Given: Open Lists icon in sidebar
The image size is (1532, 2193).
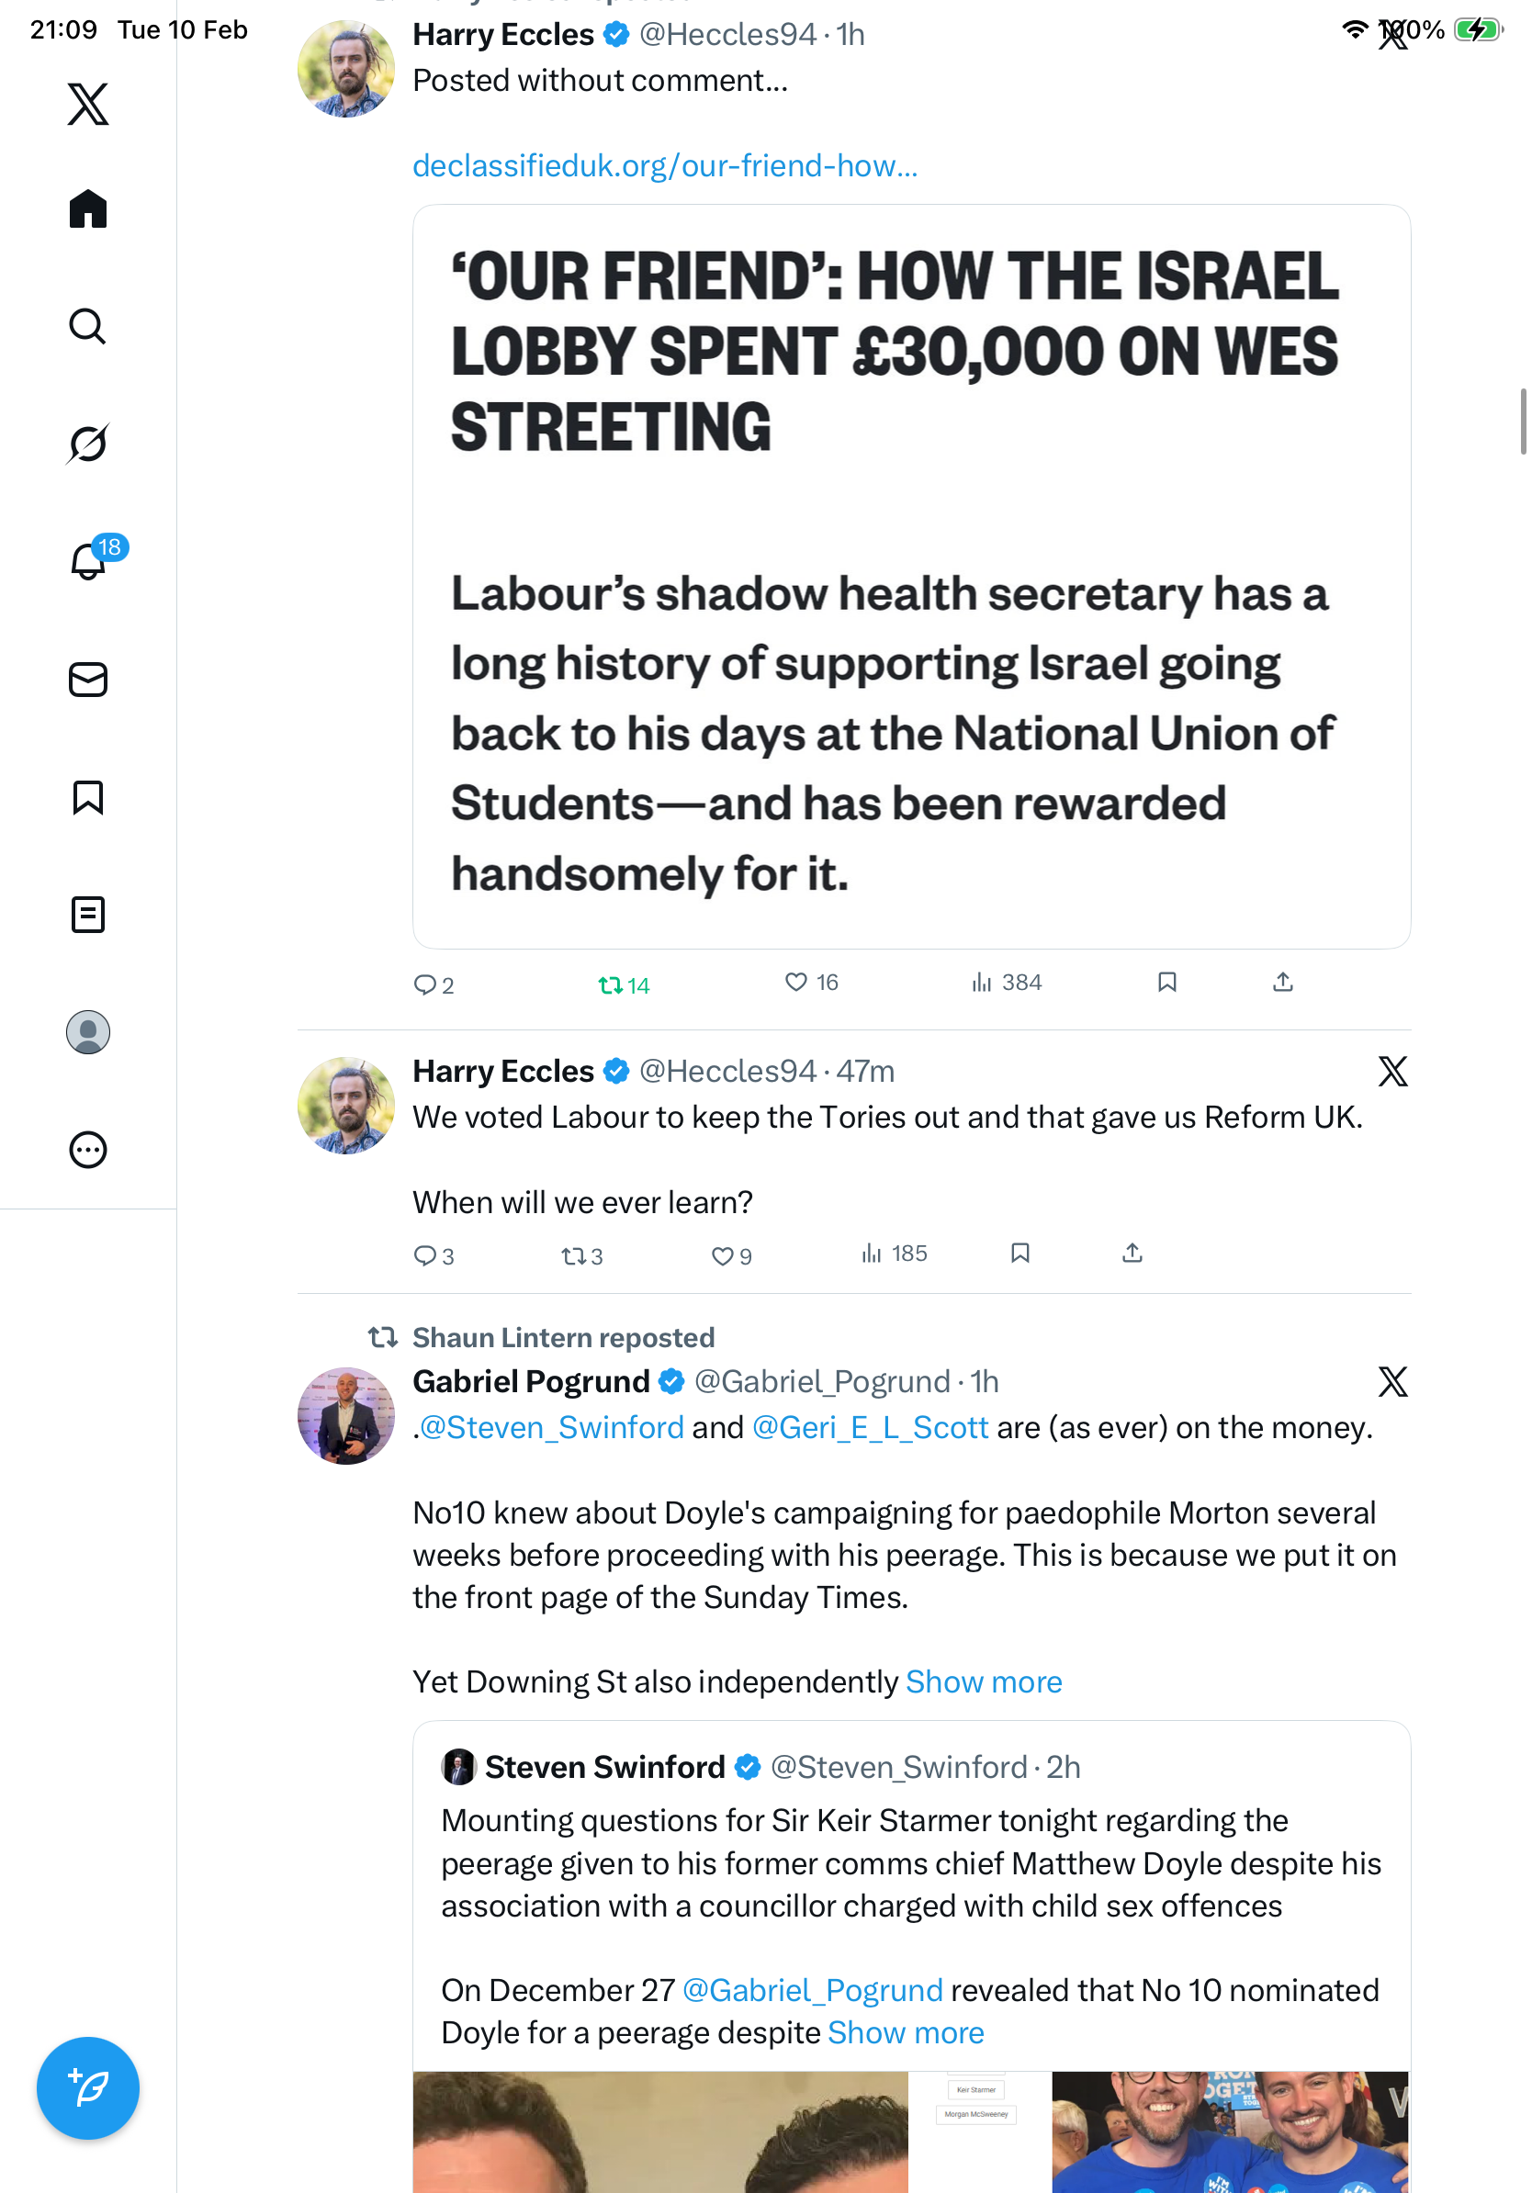Looking at the screenshot, I should click(88, 914).
